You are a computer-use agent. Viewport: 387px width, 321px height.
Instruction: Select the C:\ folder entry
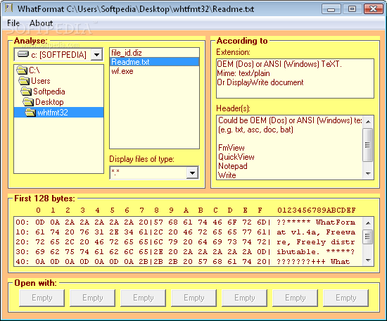pyautogui.click(x=58, y=70)
